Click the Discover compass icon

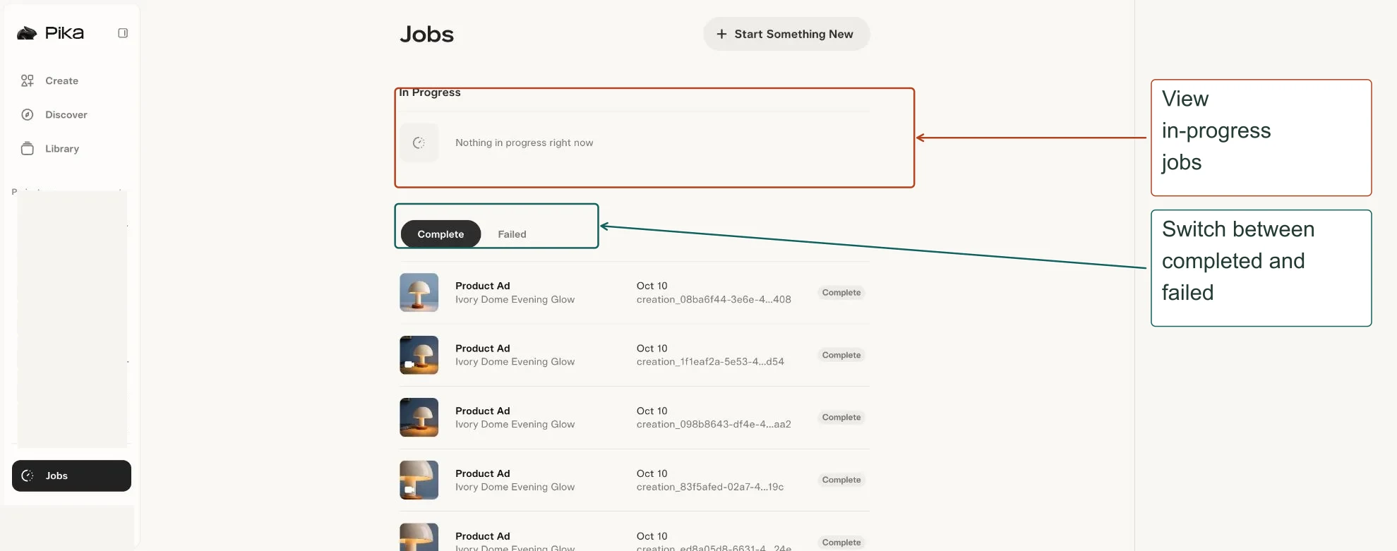[28, 115]
